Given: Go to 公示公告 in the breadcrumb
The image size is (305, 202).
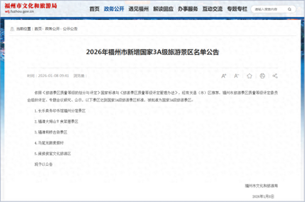Looking at the screenshot, I should [x=70, y=29].
